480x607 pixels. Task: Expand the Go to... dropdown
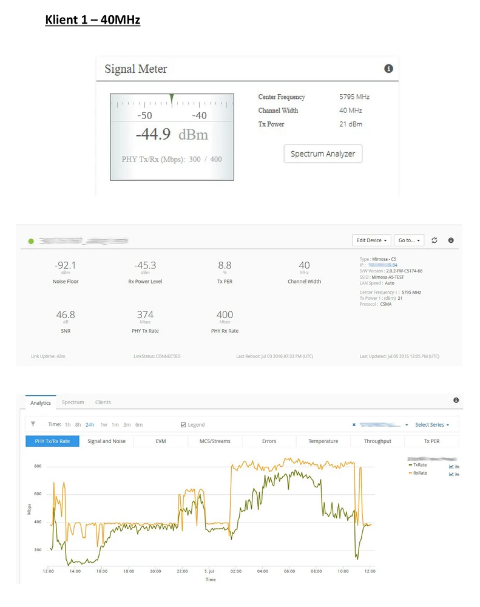[x=408, y=240]
